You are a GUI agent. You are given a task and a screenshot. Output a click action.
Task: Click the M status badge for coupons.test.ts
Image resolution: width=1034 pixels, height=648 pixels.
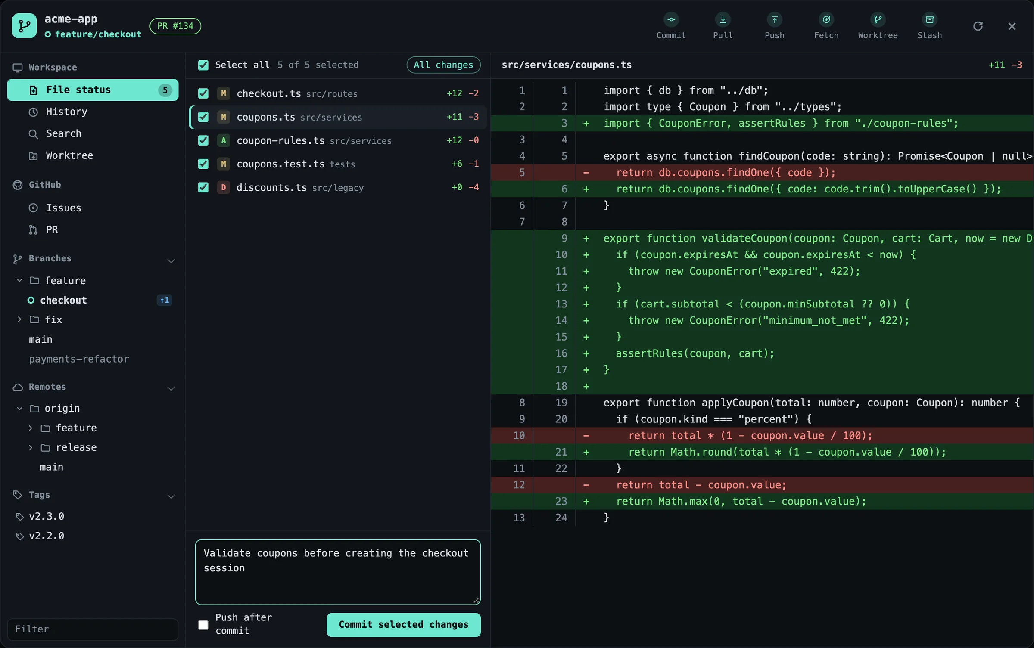coord(223,164)
